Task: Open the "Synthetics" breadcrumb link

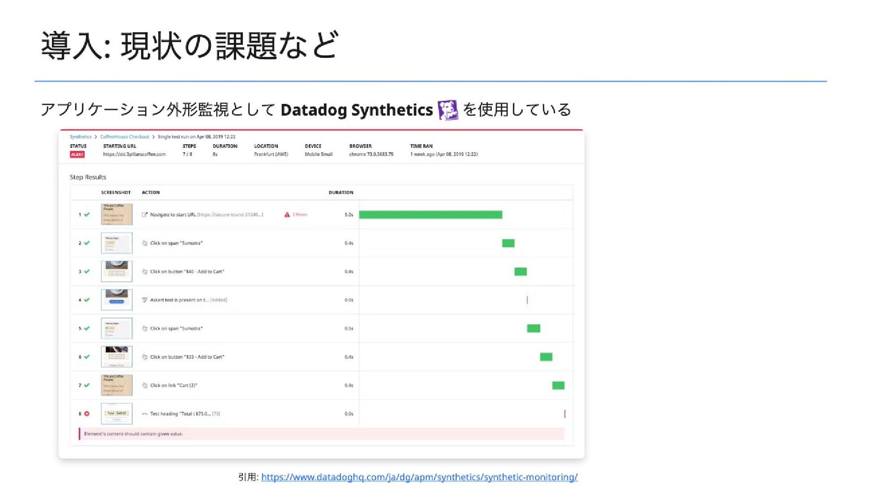Action: tap(81, 137)
